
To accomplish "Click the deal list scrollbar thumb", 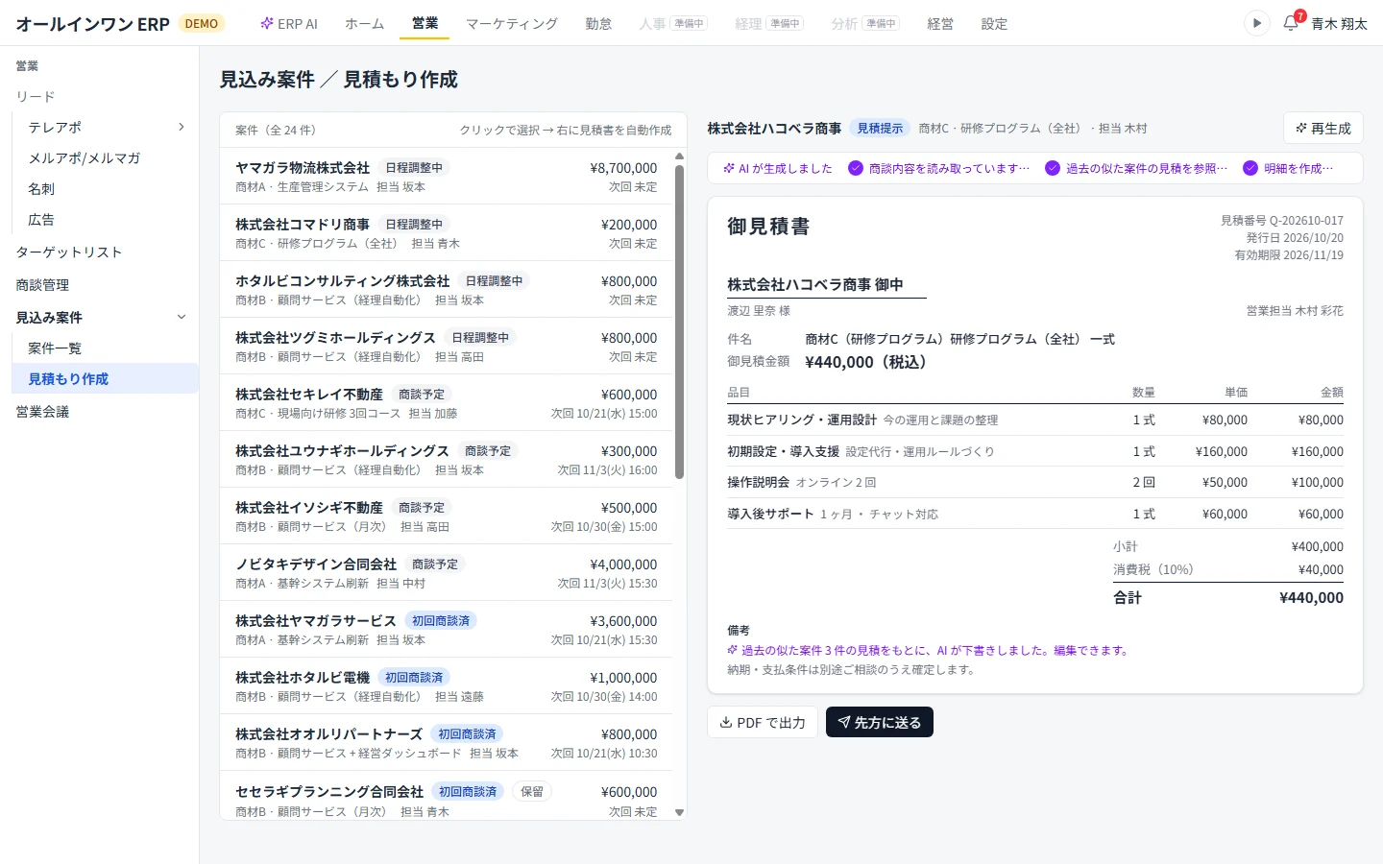I will point(679,322).
